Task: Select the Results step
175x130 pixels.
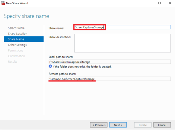Action: 12,62
